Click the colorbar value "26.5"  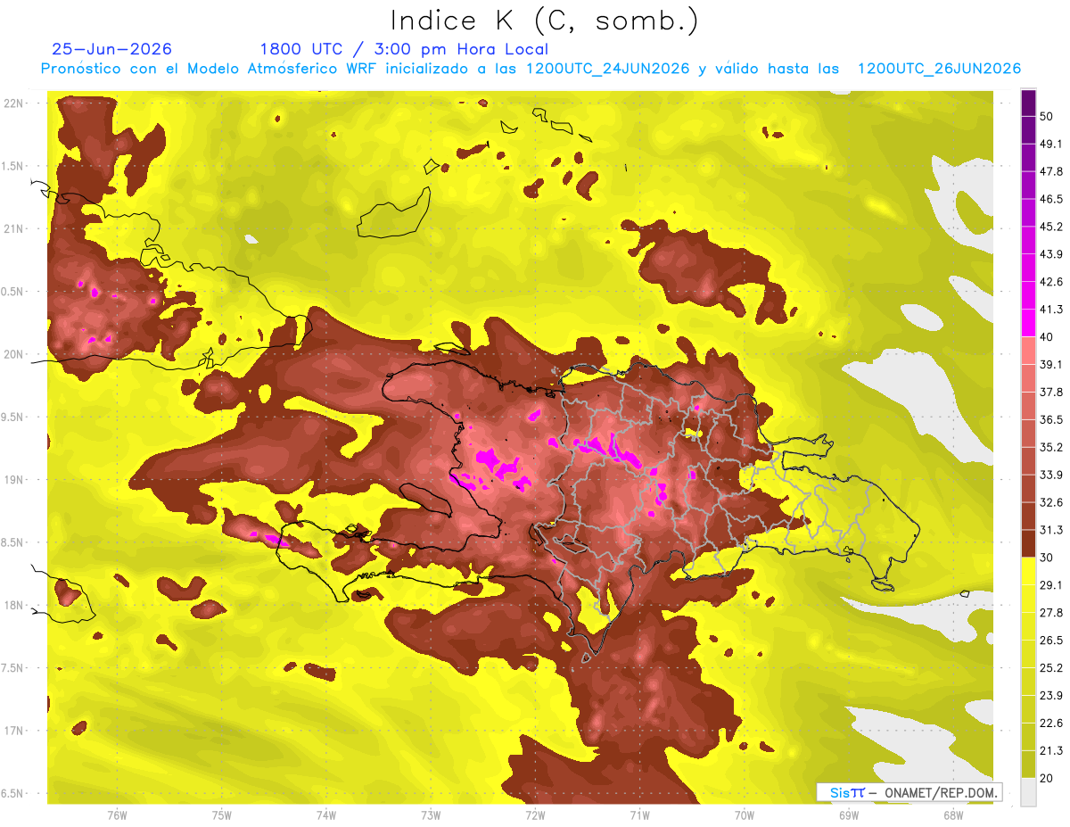(x=1051, y=641)
